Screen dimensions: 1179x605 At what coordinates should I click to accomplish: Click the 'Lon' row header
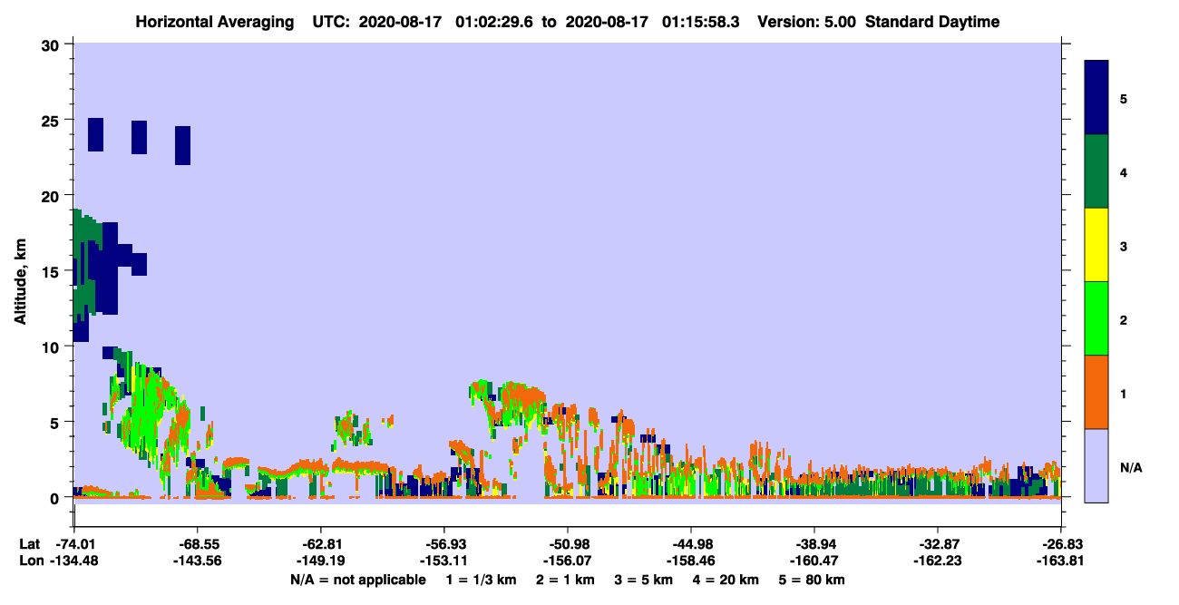(30, 561)
